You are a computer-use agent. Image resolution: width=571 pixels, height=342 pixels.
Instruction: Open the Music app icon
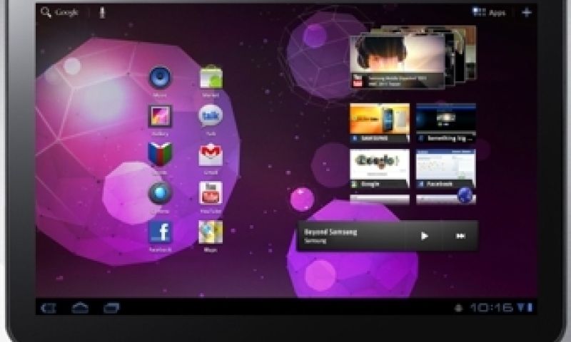tap(160, 78)
